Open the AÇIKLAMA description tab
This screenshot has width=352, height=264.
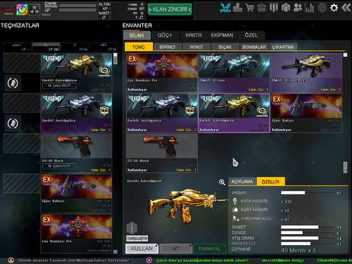pos(242,181)
